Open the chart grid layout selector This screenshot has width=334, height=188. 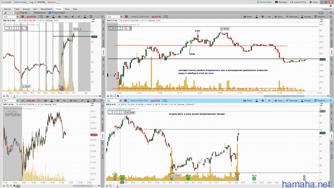[321, 13]
